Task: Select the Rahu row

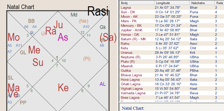Action: coord(172,43)
